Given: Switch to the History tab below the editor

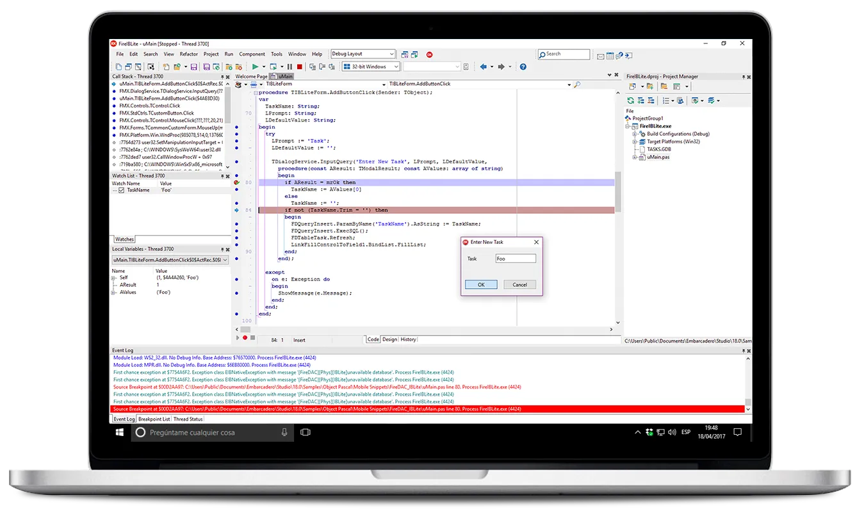Looking at the screenshot, I should pos(408,339).
